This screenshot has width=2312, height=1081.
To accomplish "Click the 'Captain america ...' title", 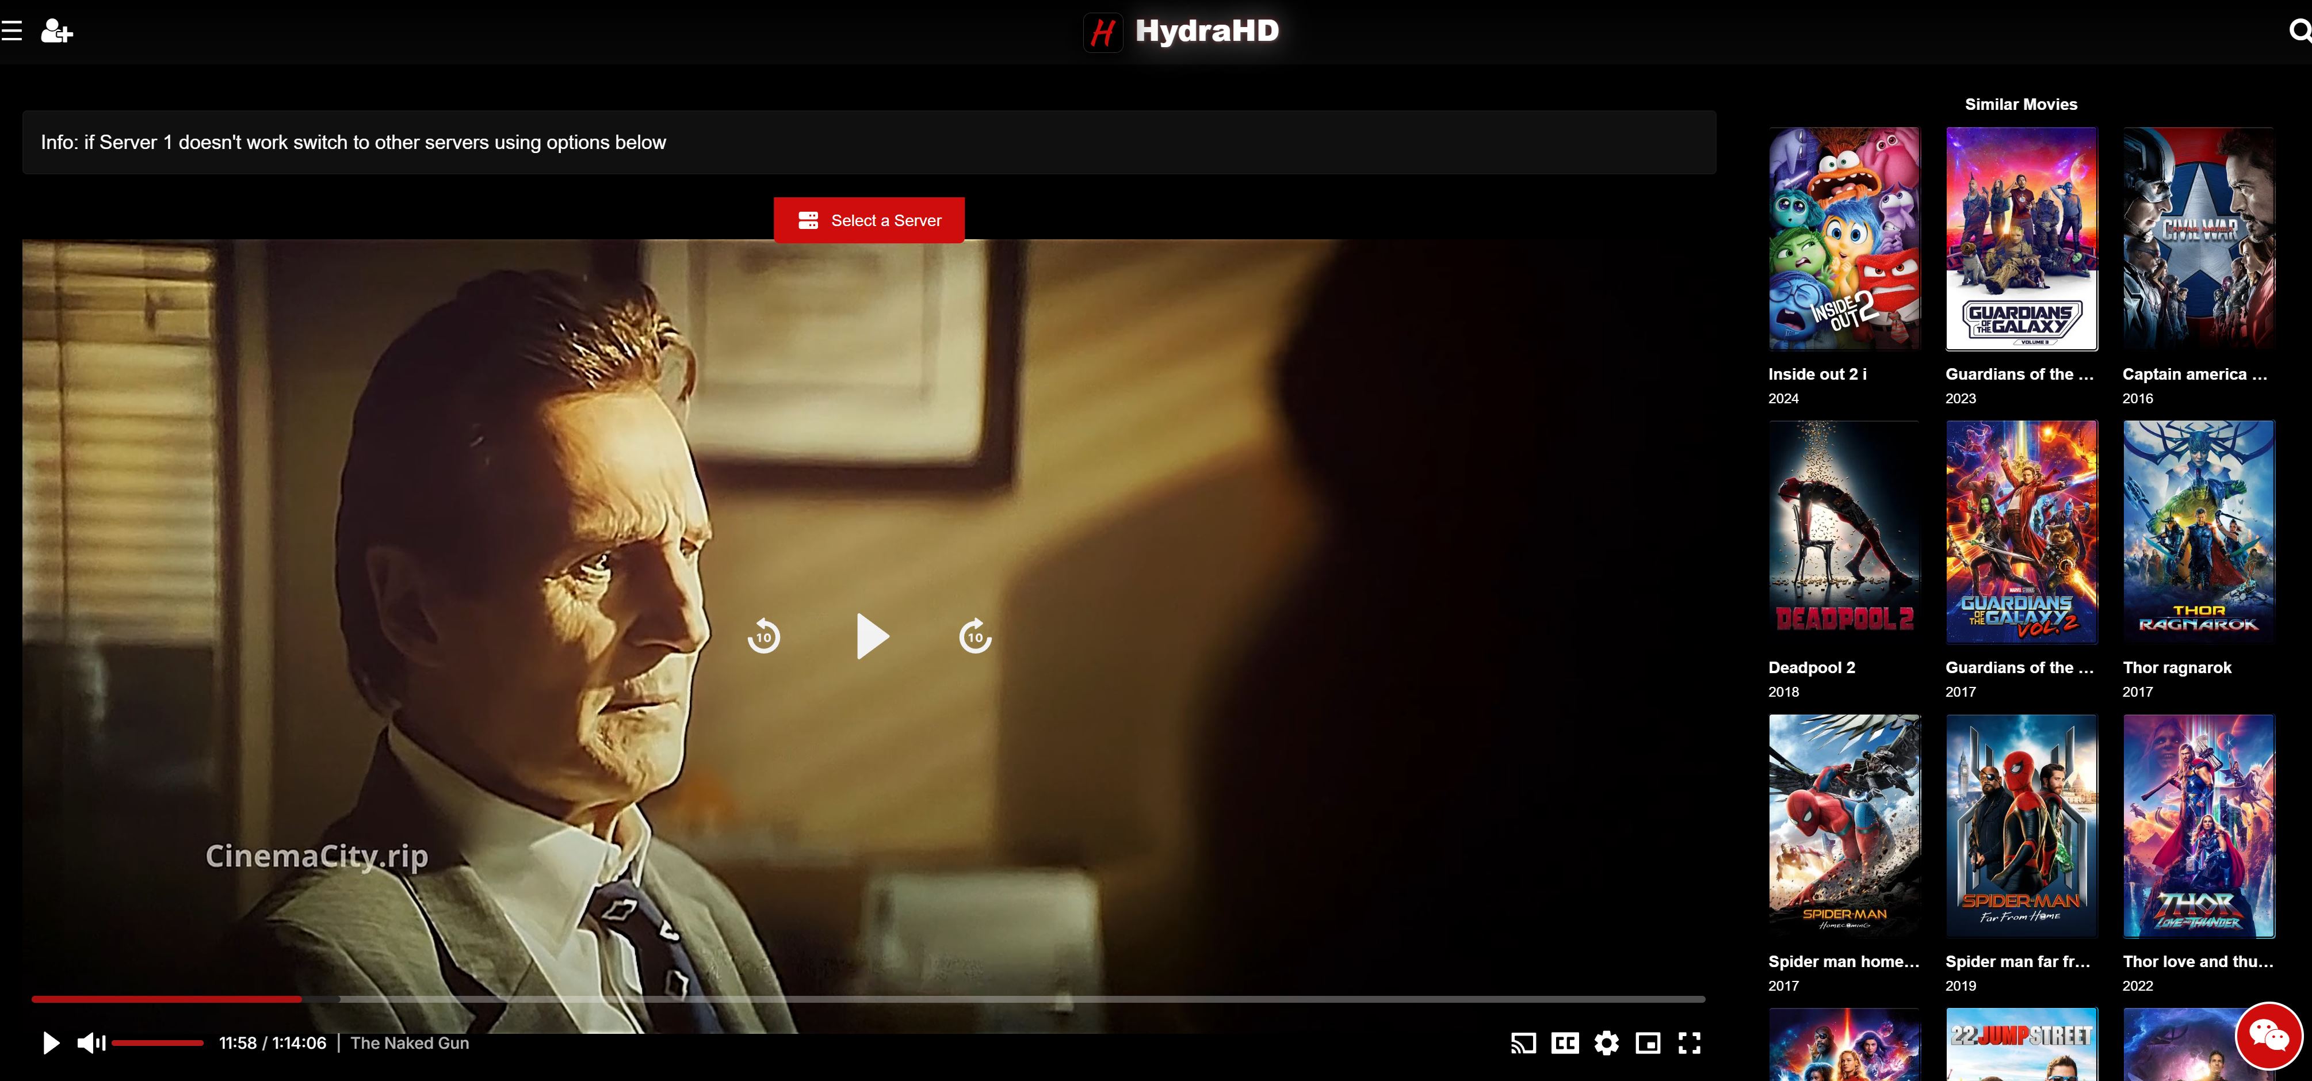I will (2195, 373).
